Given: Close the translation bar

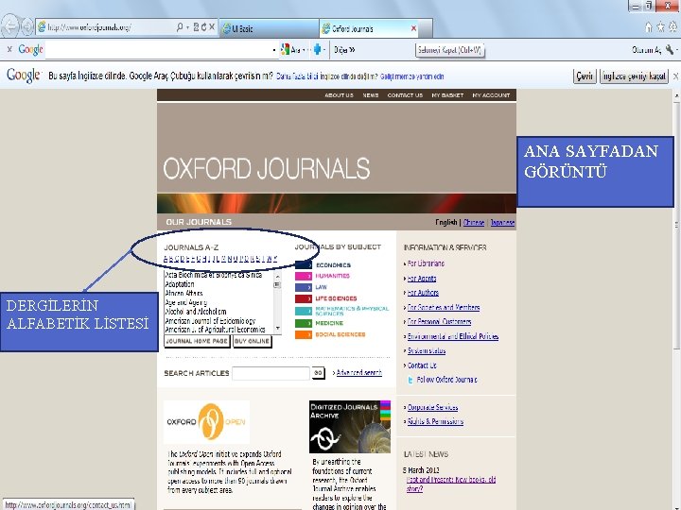Looking at the screenshot, I should tap(675, 76).
